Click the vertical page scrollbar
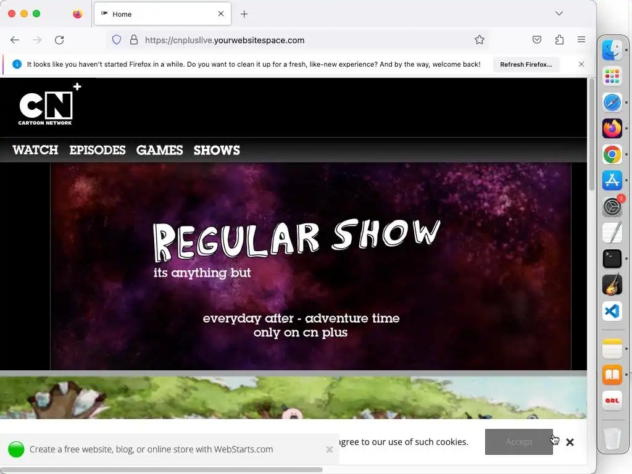 click(x=592, y=135)
